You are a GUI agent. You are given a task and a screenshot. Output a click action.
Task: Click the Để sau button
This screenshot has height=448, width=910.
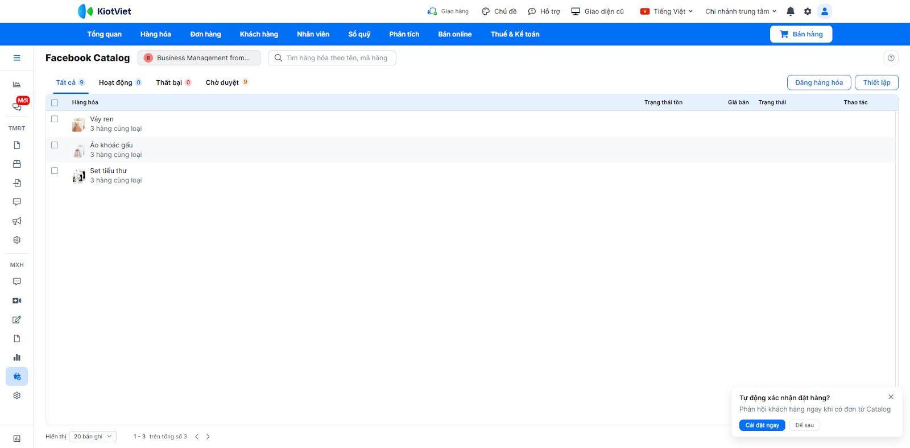point(804,425)
